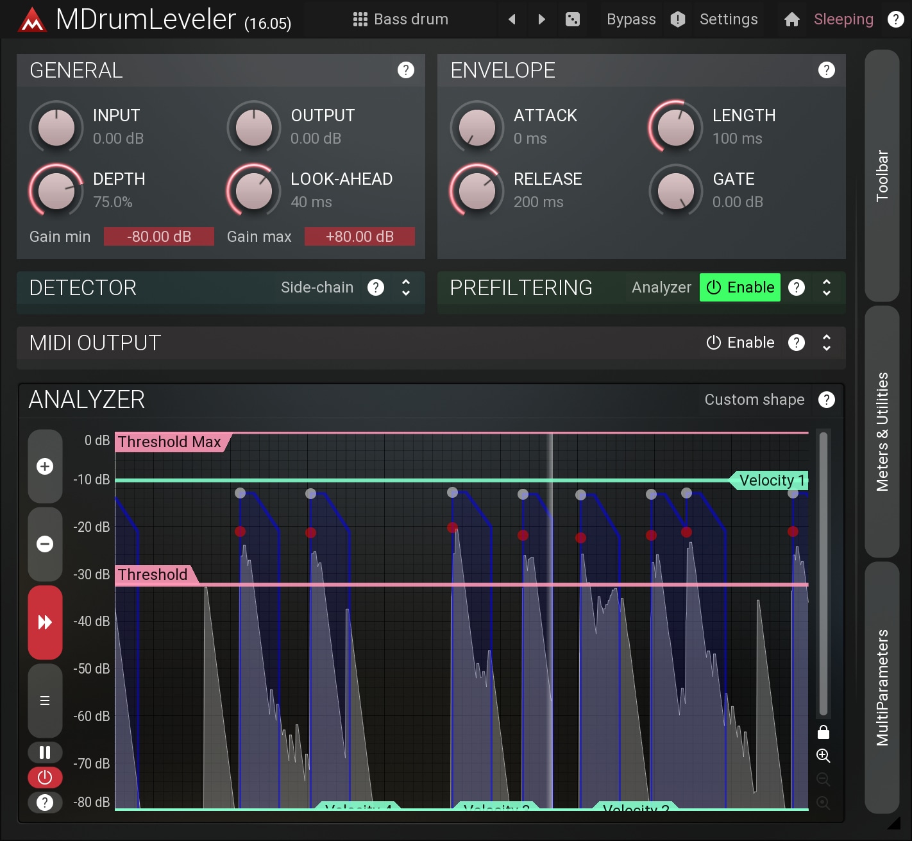The height and width of the screenshot is (841, 912).
Task: Click the INPUT knob
Action: [56, 127]
